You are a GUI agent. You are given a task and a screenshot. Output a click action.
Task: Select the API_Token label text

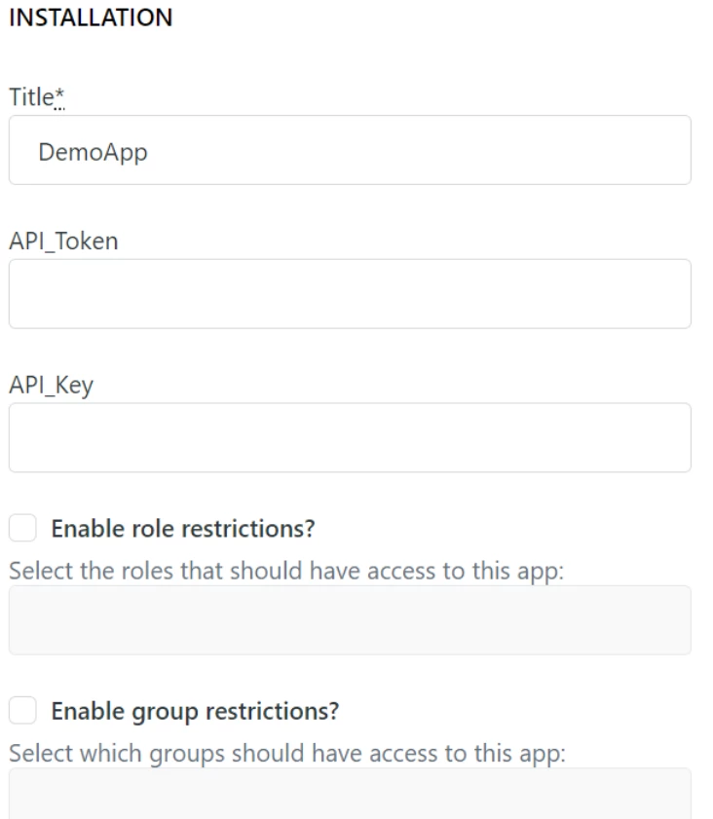(x=63, y=242)
